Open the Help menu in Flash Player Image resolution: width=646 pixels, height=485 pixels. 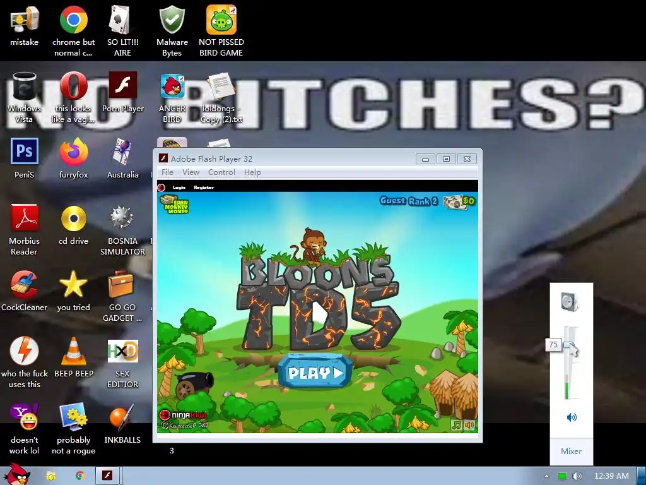pyautogui.click(x=252, y=172)
